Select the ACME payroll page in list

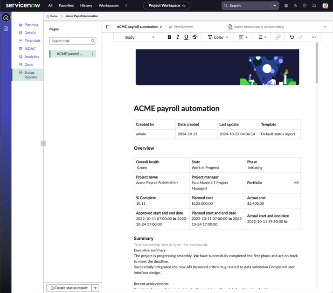(73, 54)
